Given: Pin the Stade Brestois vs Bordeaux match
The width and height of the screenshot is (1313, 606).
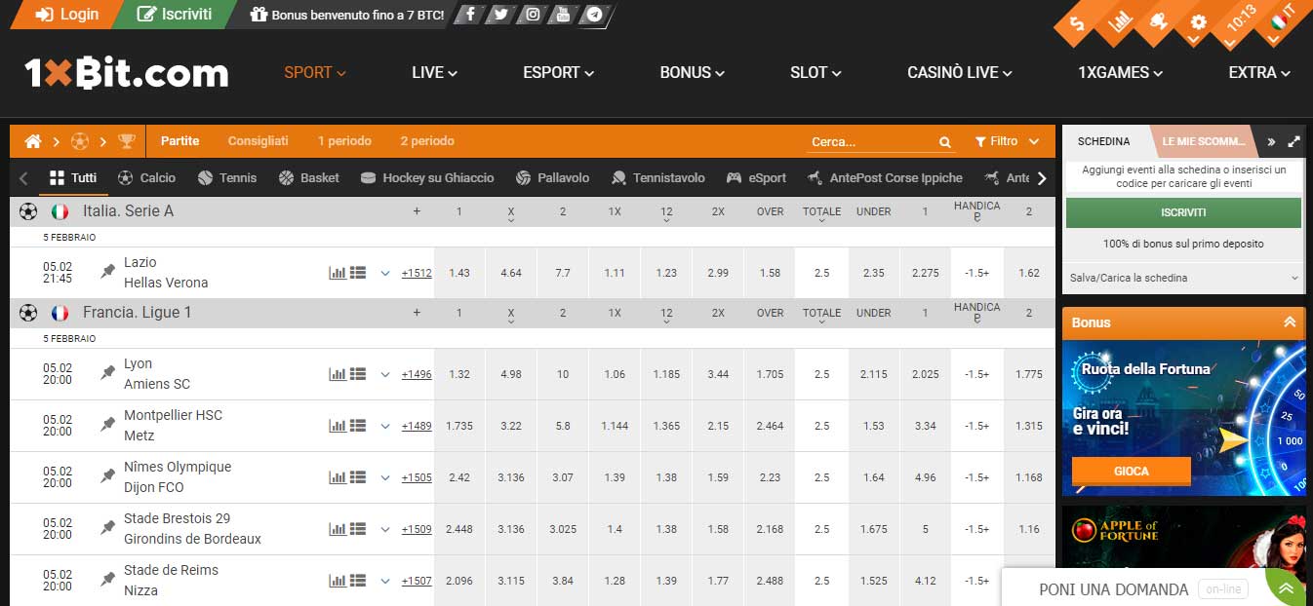Looking at the screenshot, I should pos(108,529).
